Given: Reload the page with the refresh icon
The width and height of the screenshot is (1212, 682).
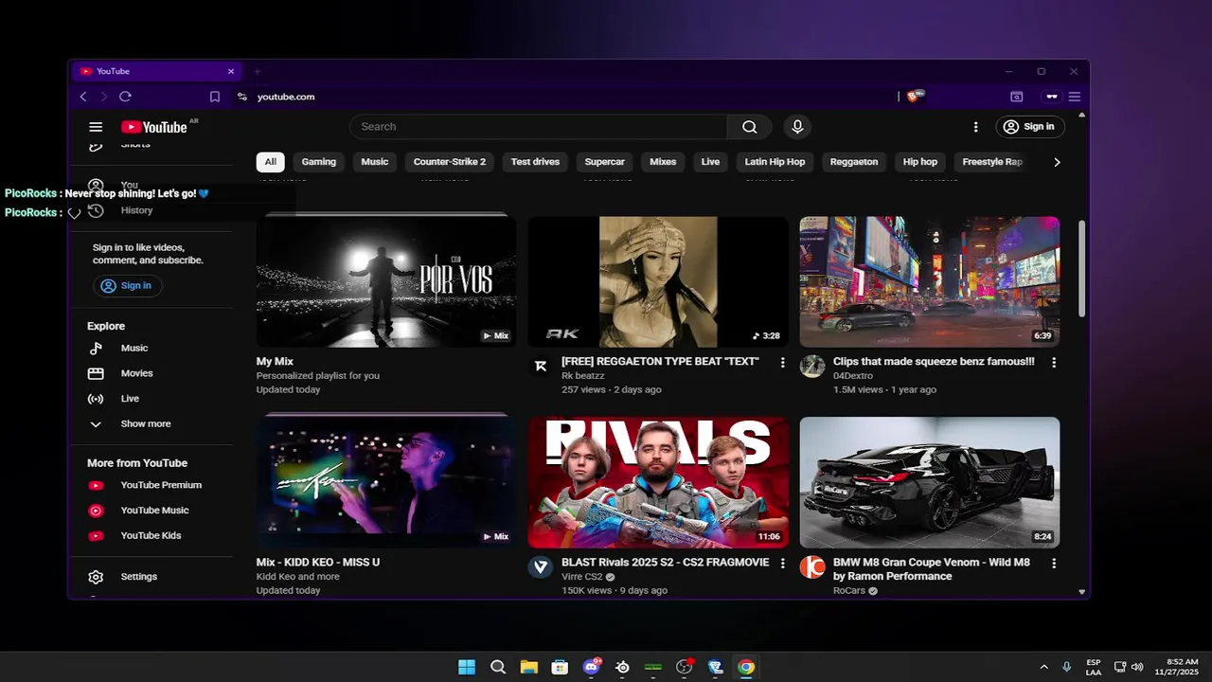Looking at the screenshot, I should 125,97.
